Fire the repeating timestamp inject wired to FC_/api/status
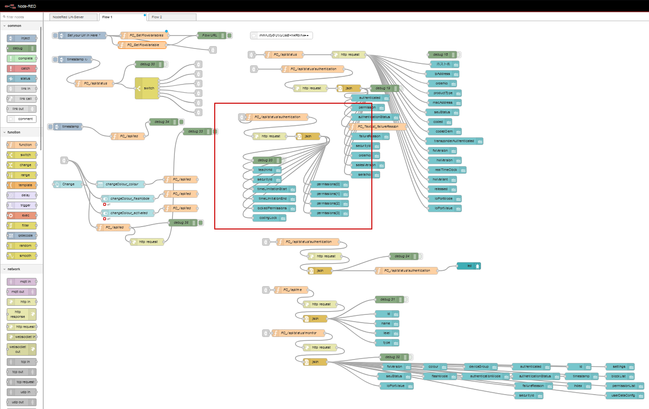Image resolution: width=649 pixels, height=409 pixels. tap(55, 60)
